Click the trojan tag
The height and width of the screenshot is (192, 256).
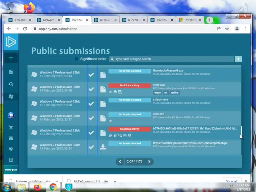(157, 92)
